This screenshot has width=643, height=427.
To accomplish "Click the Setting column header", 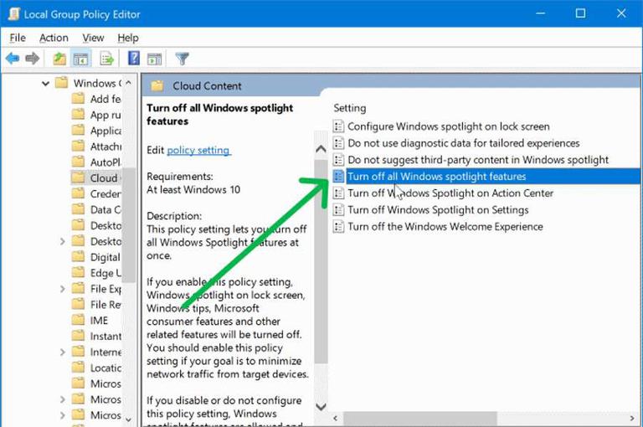I will click(350, 108).
